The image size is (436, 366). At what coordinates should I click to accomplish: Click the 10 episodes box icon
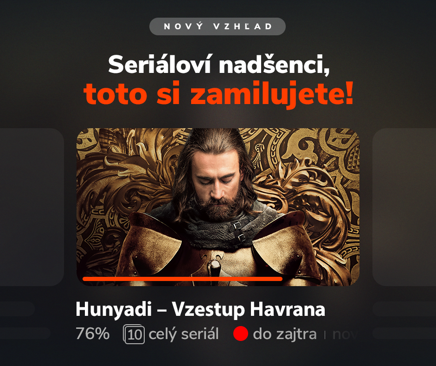coord(134,334)
